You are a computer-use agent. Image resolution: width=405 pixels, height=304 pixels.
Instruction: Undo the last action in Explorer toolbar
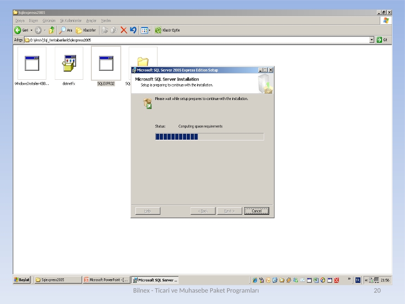coord(133,30)
